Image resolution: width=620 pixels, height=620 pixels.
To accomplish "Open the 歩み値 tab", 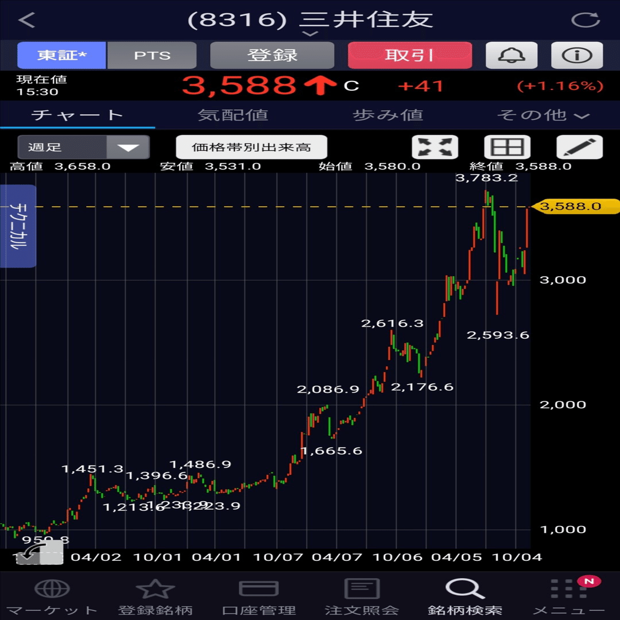I will click(388, 115).
